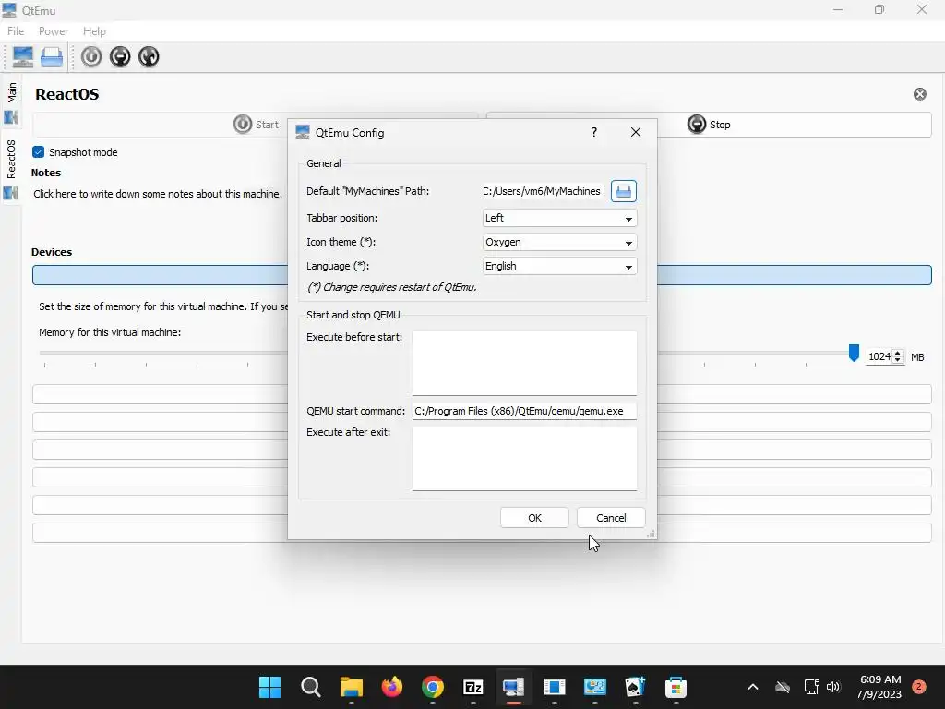The image size is (945, 709).
Task: Click the network tray icon
Action: click(812, 687)
